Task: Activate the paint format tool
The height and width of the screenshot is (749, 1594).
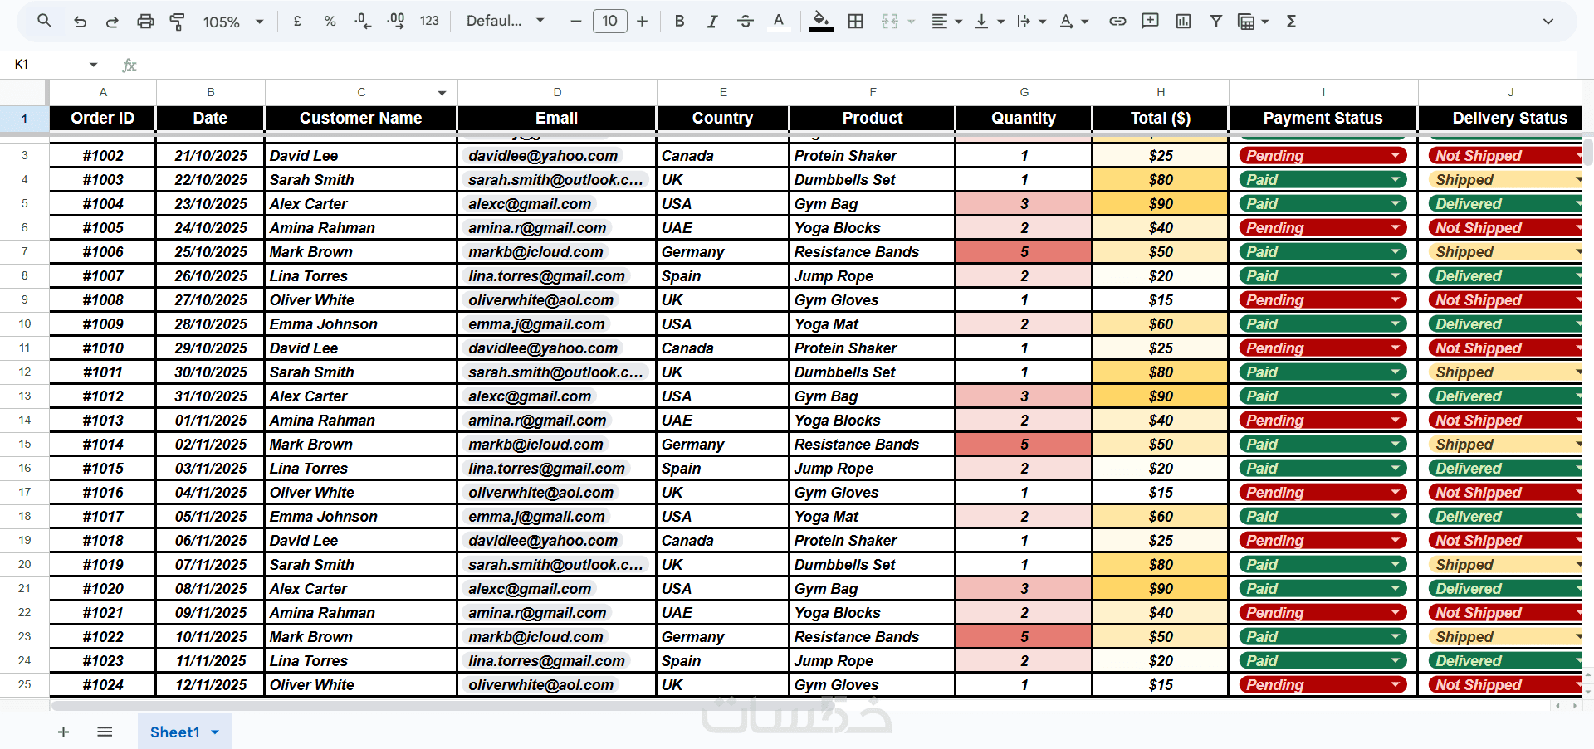Action: (177, 22)
